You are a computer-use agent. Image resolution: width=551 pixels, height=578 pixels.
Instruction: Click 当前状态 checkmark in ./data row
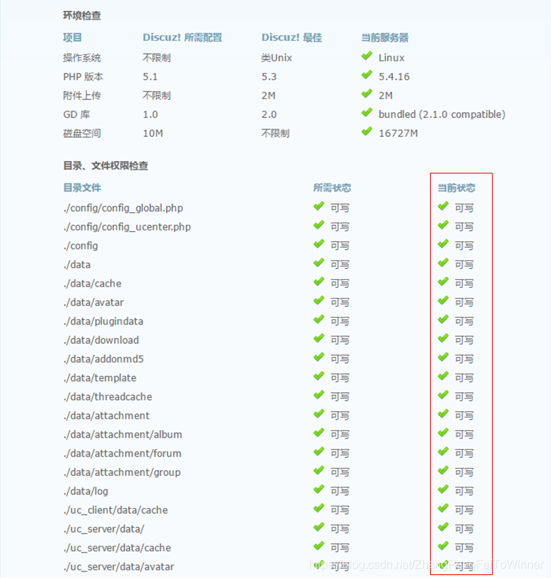(x=443, y=263)
